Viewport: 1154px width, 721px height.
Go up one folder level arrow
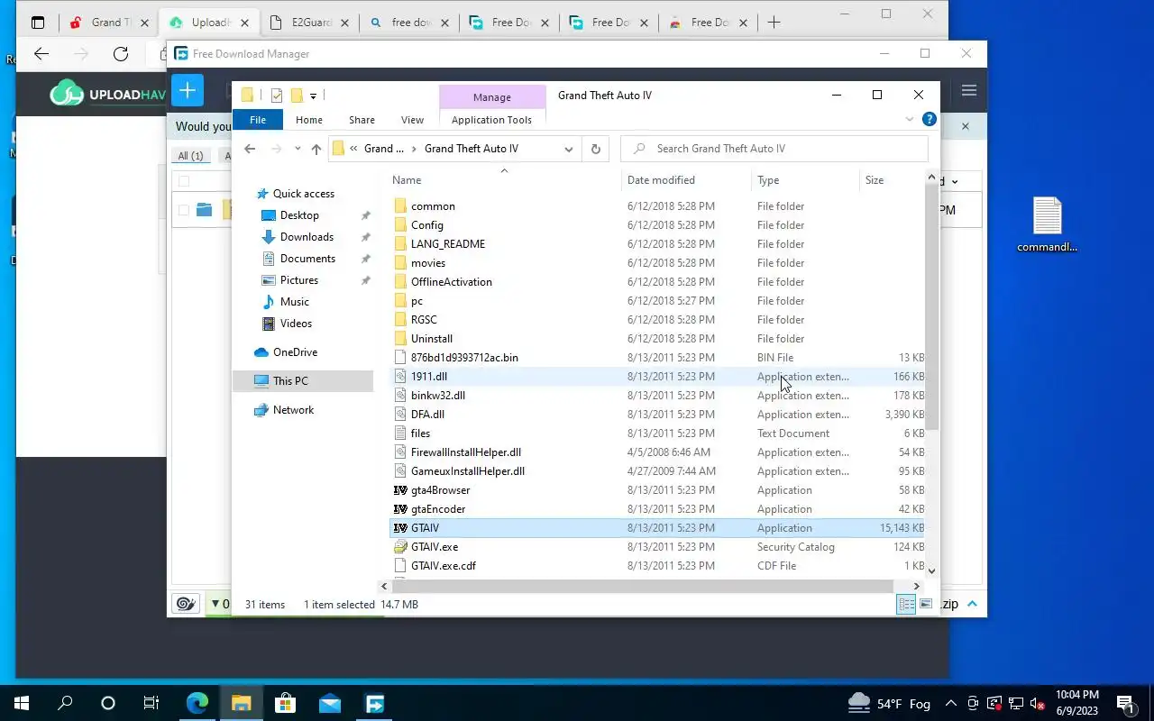(316, 149)
